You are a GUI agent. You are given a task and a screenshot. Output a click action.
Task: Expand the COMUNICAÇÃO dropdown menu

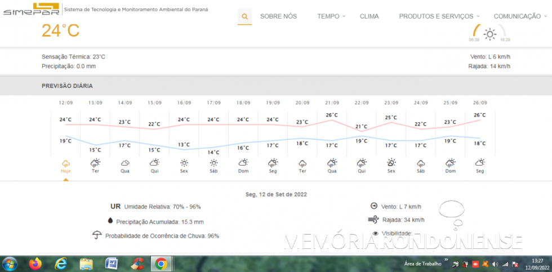tap(519, 16)
